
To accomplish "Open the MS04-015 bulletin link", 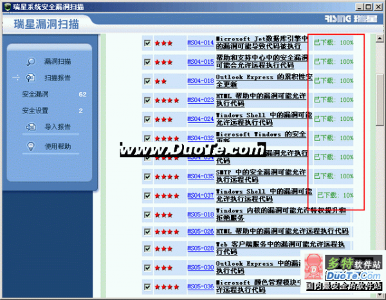I will click(x=201, y=62).
